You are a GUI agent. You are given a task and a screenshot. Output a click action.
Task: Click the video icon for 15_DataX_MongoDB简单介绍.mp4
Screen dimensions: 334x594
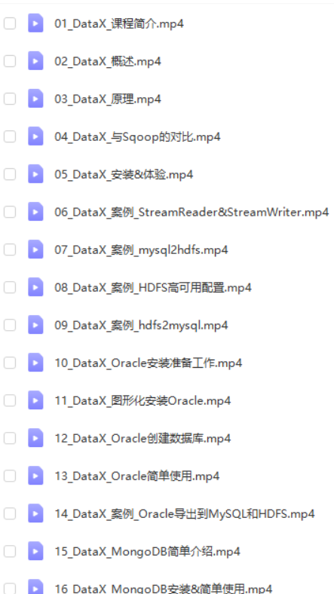35,551
